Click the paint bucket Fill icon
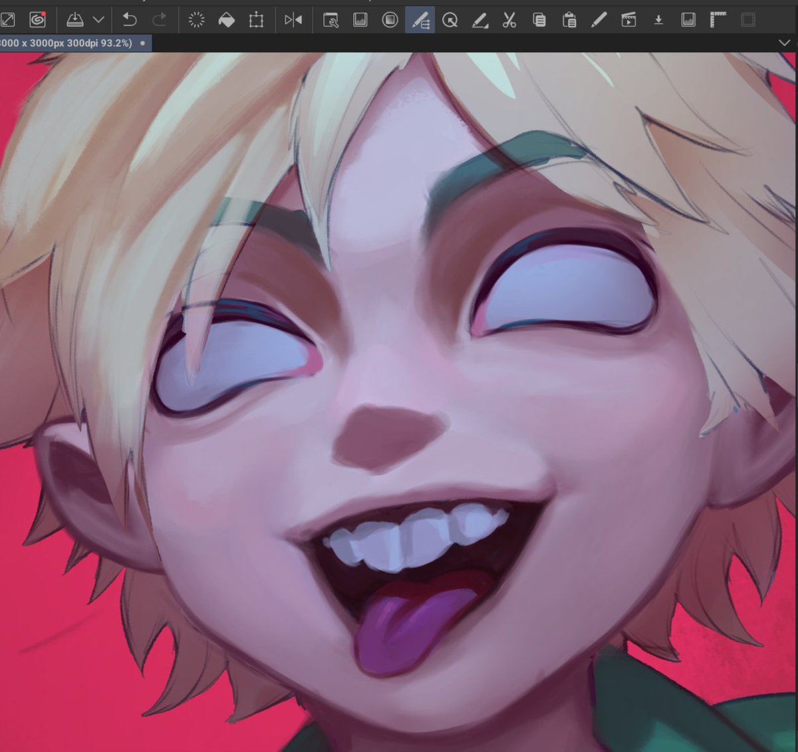 226,20
